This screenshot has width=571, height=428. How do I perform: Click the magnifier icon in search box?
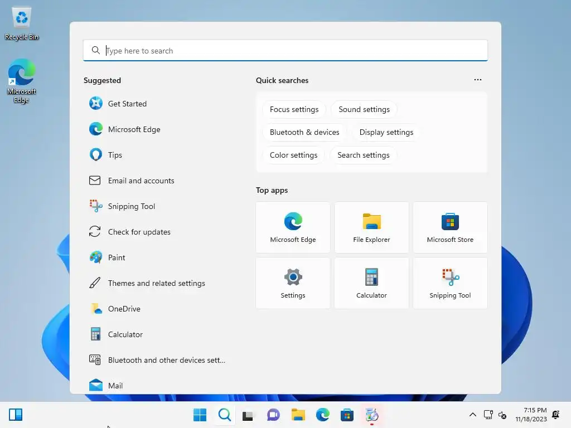(96, 50)
